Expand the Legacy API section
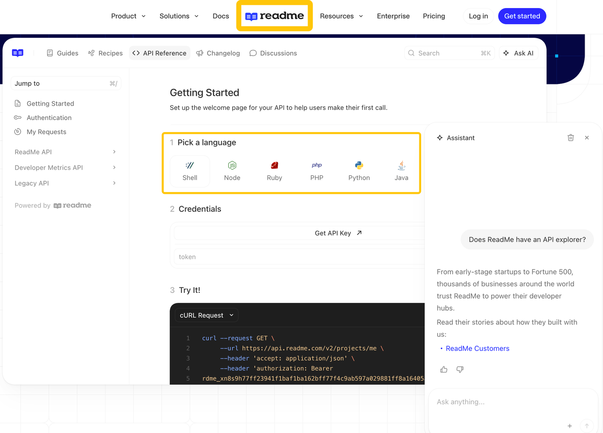 65,183
